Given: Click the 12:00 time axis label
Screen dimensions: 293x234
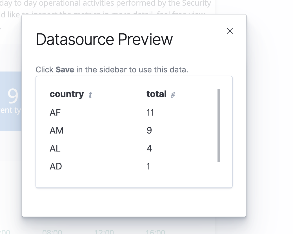Looking at the screenshot, I should point(104,232).
